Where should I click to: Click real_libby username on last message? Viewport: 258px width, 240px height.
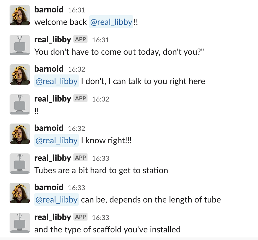(x=53, y=217)
